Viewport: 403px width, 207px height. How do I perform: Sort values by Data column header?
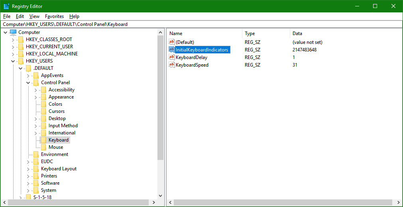(x=346, y=34)
